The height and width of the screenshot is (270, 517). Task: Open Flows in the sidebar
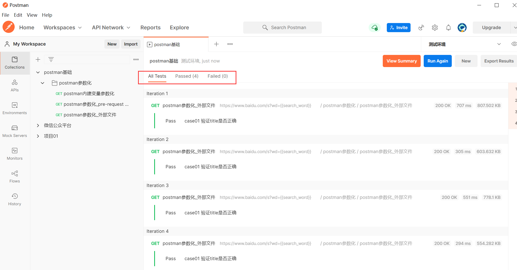tap(15, 177)
